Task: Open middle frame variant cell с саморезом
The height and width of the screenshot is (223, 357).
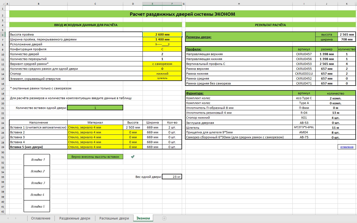Action: 162,64
